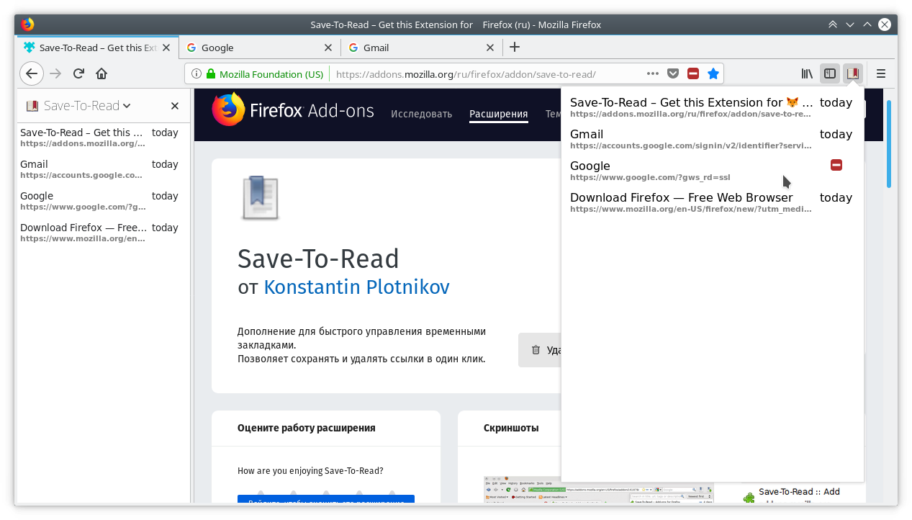Click the Forward arrow button

point(55,73)
